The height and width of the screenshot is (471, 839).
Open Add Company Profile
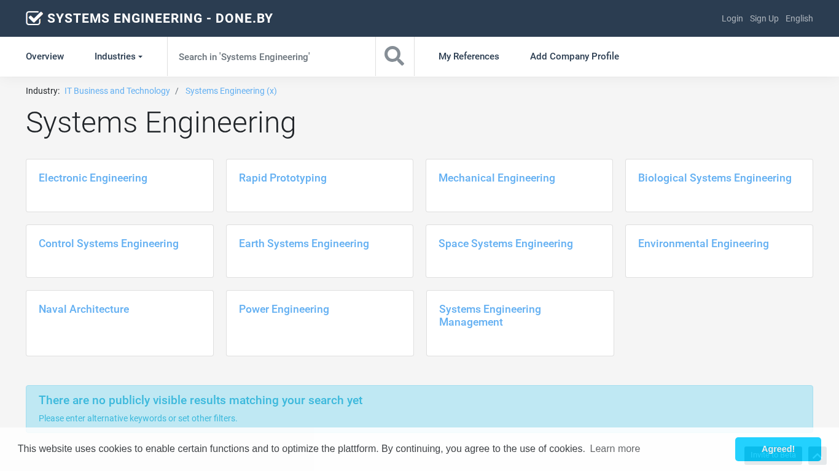574,56
